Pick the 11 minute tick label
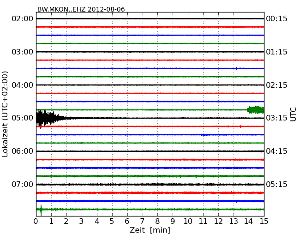Viewport: 300px width, 240px height. coord(203,222)
